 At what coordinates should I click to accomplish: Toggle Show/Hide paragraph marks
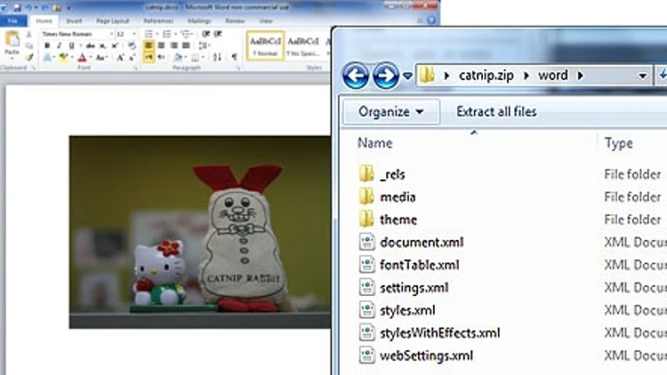pos(234,57)
